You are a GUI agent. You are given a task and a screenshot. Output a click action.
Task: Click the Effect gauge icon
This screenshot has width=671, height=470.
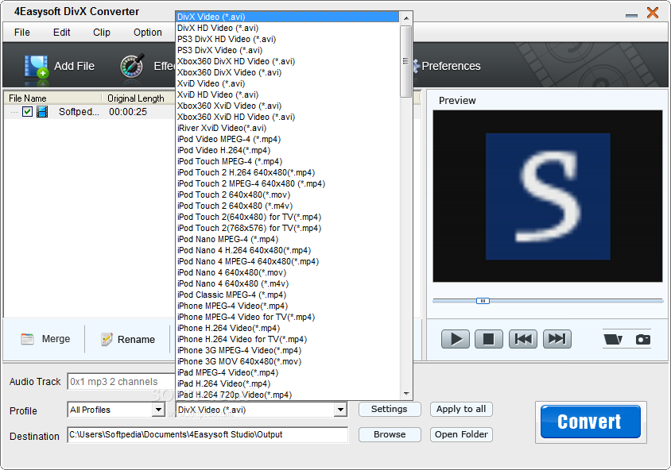pos(132,66)
